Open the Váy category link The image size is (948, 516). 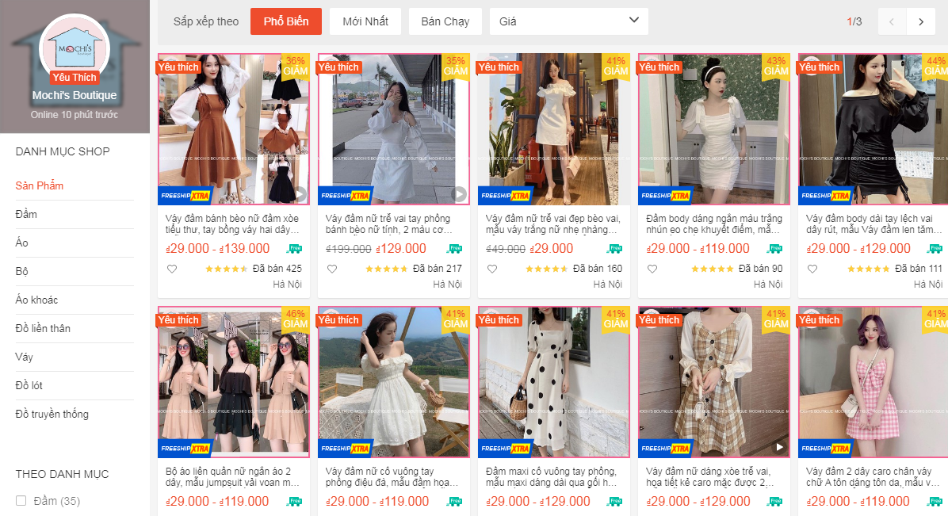(24, 357)
